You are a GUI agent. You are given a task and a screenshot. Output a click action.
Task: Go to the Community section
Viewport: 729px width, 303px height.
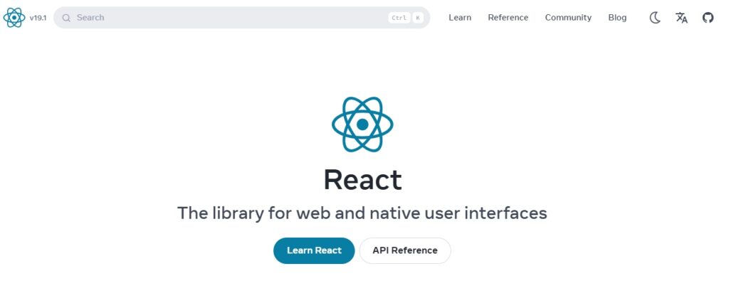coord(568,18)
